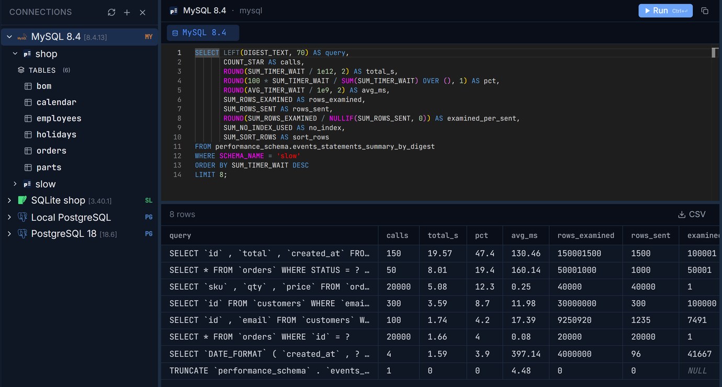Select the TRUNCATE performance_schema result row

442,371
